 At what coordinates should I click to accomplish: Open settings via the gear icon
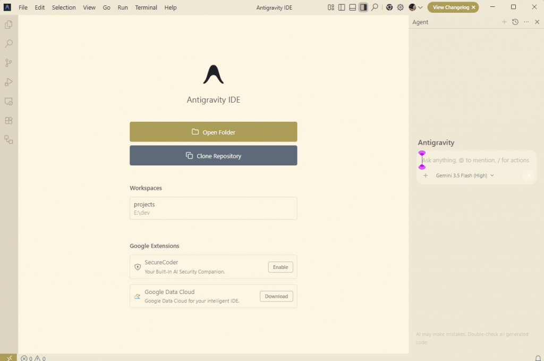tap(401, 7)
